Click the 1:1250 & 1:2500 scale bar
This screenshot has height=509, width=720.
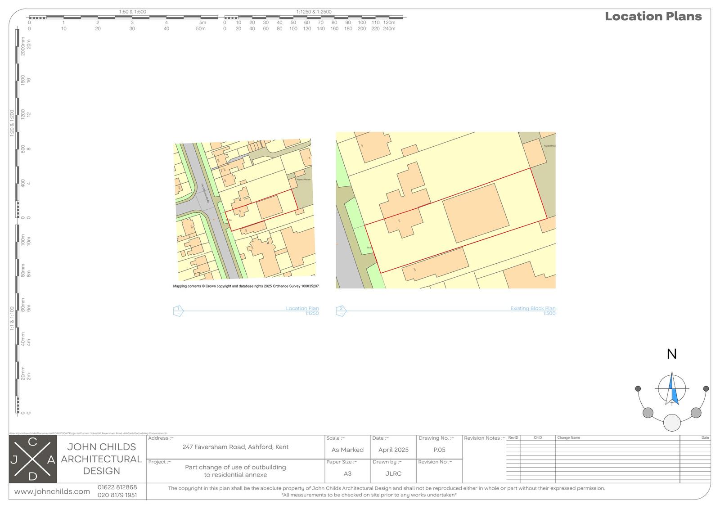click(x=315, y=18)
